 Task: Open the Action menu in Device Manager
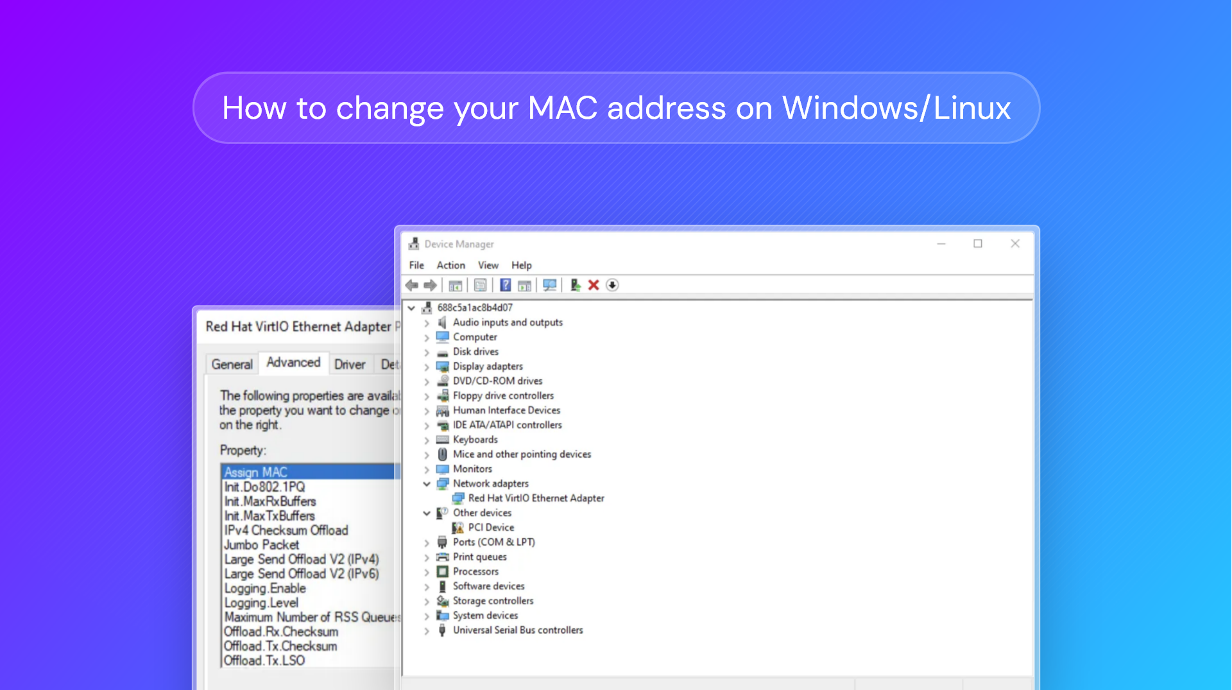[x=450, y=265]
